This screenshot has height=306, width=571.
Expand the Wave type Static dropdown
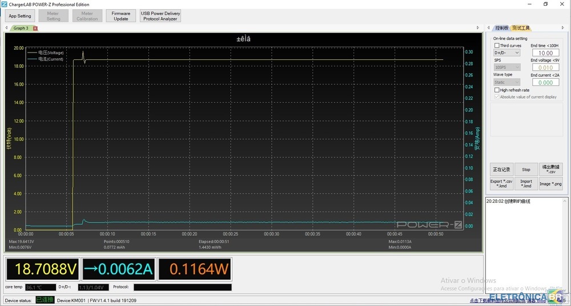(506, 82)
